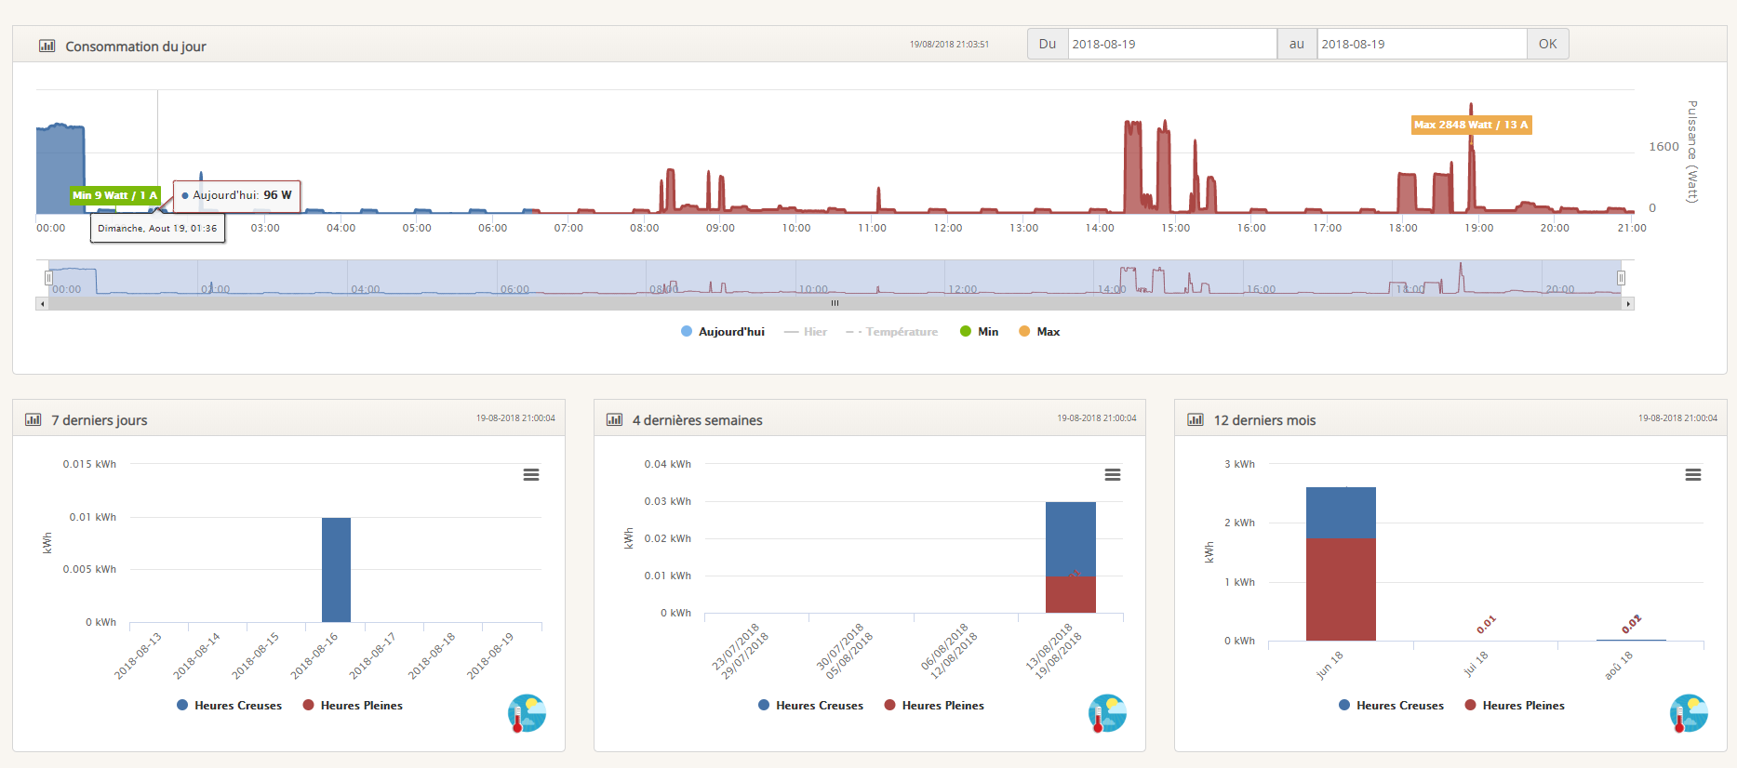This screenshot has width=1737, height=768.
Task: Click the OK button for date range
Action: click(1547, 44)
